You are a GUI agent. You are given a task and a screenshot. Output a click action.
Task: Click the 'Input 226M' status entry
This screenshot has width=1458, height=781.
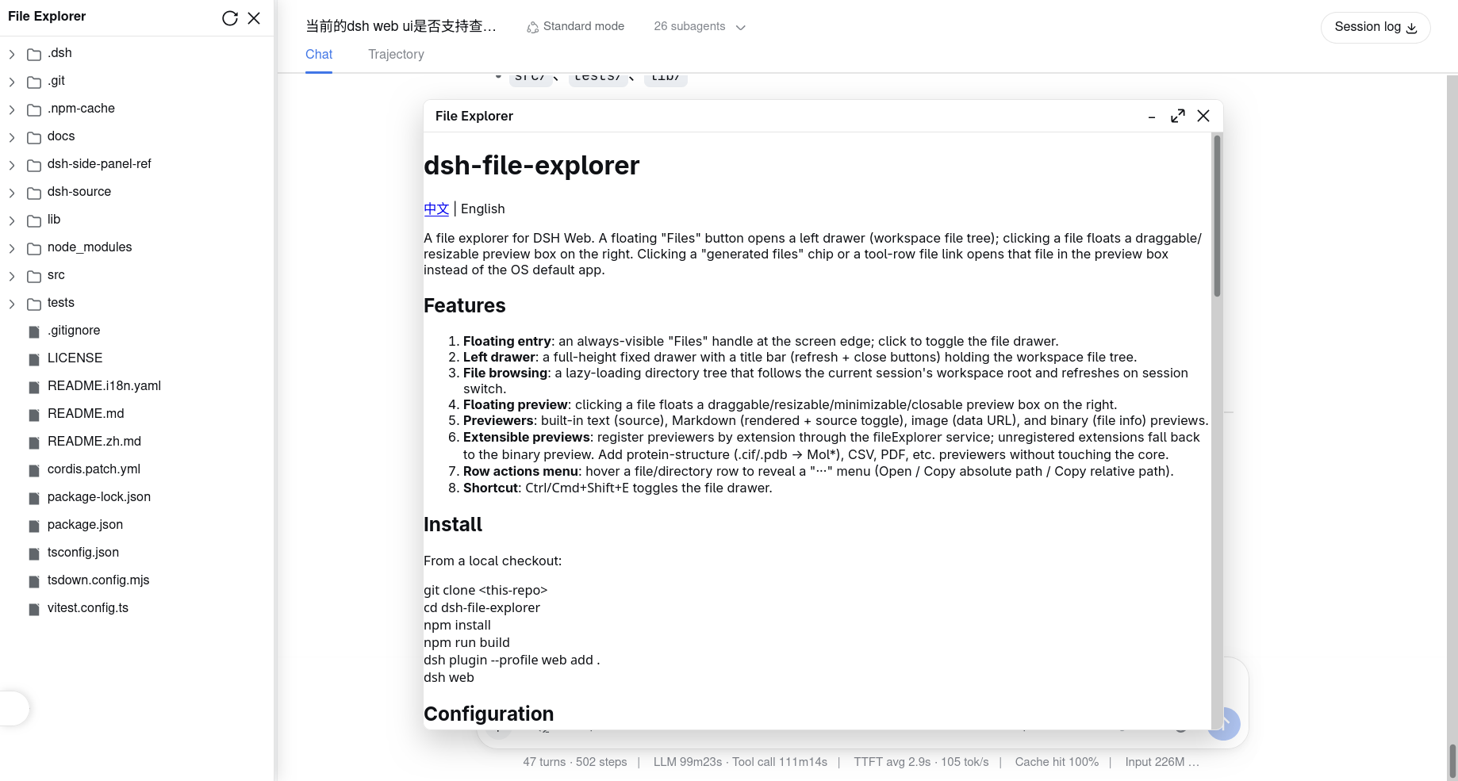tap(1162, 762)
